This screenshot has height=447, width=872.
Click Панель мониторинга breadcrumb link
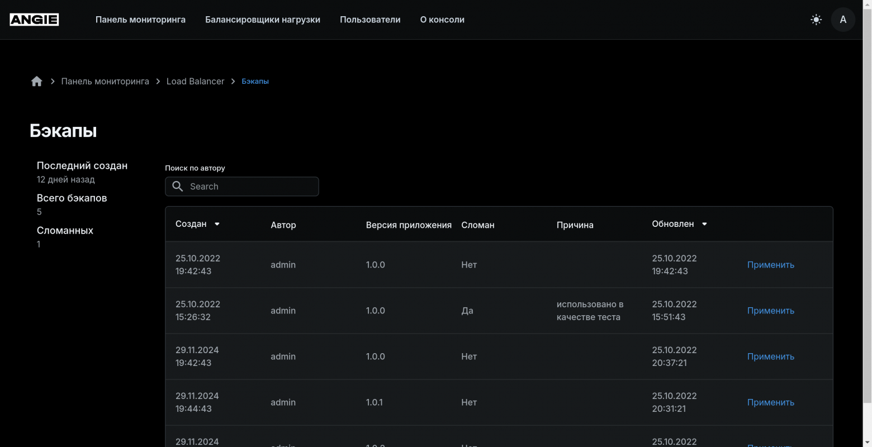pos(105,82)
